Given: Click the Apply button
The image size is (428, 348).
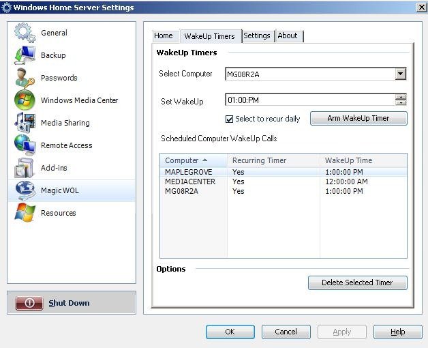Looking at the screenshot, I should [x=341, y=332].
